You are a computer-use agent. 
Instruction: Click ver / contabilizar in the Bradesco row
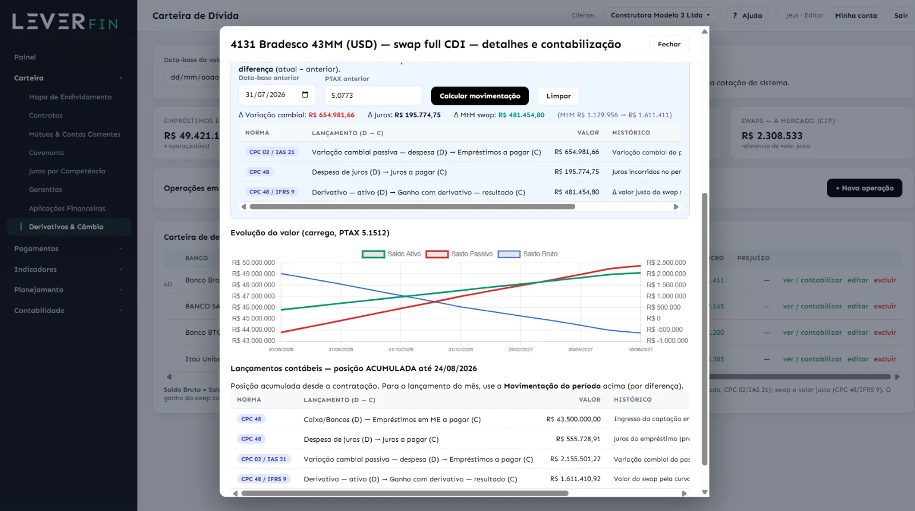click(812, 280)
